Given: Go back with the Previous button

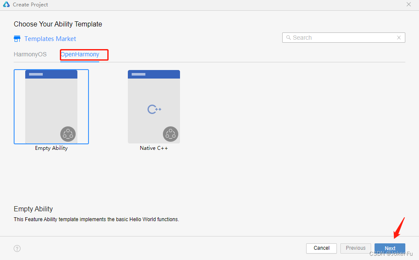Looking at the screenshot, I should [356, 248].
